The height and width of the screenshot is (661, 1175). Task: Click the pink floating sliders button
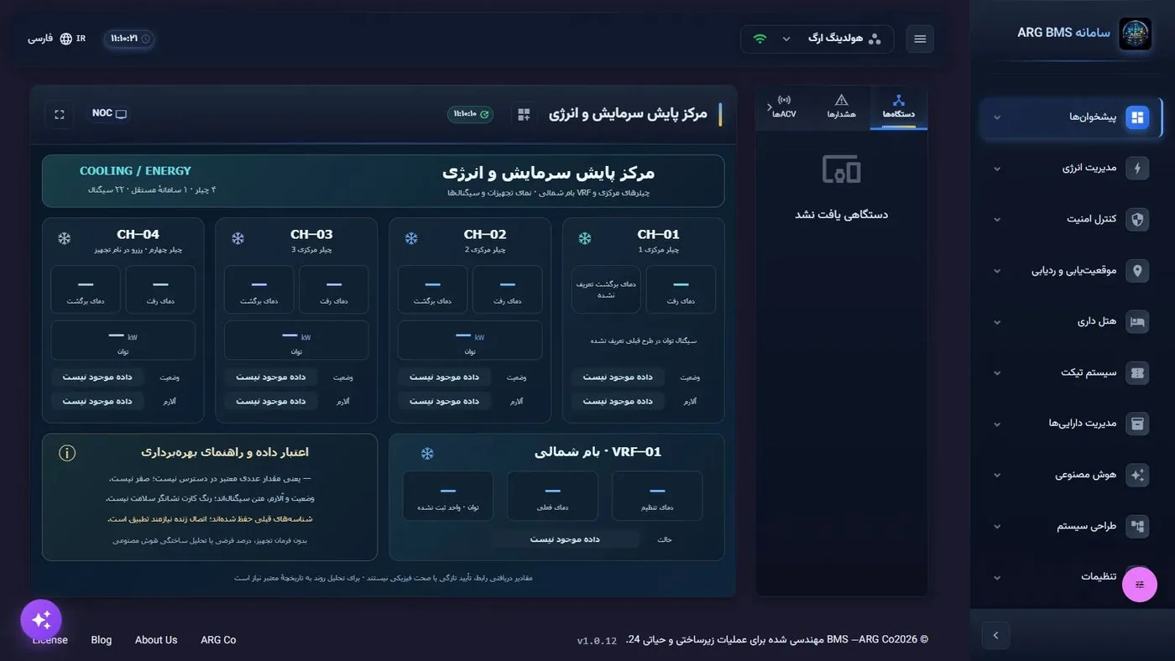pos(1139,585)
